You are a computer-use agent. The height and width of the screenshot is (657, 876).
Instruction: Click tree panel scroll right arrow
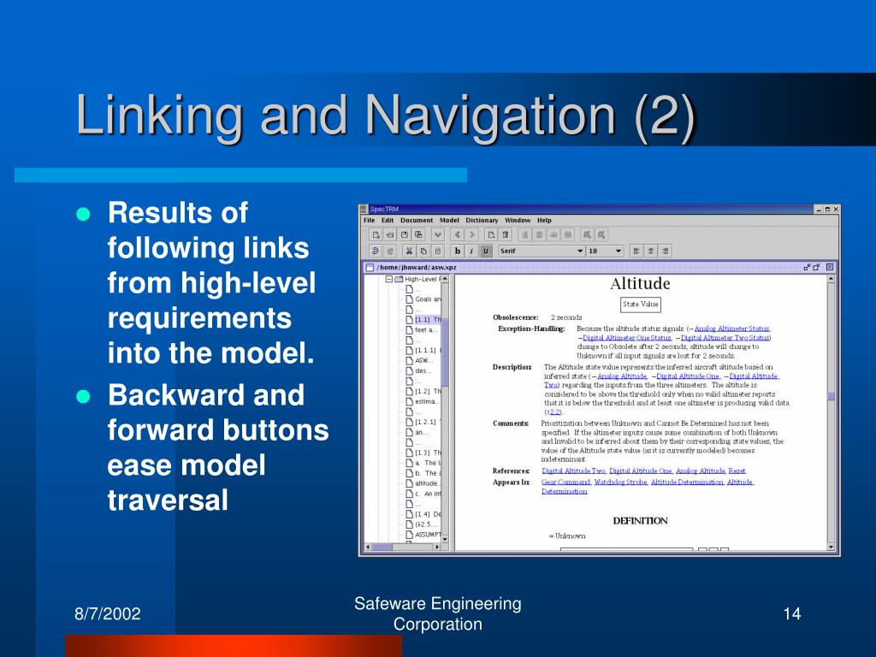(437, 547)
